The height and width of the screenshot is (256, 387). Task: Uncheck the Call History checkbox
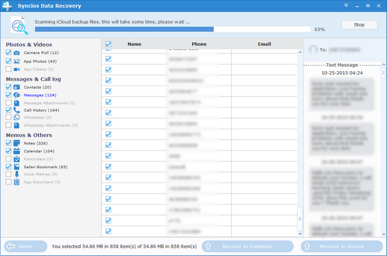click(9, 110)
